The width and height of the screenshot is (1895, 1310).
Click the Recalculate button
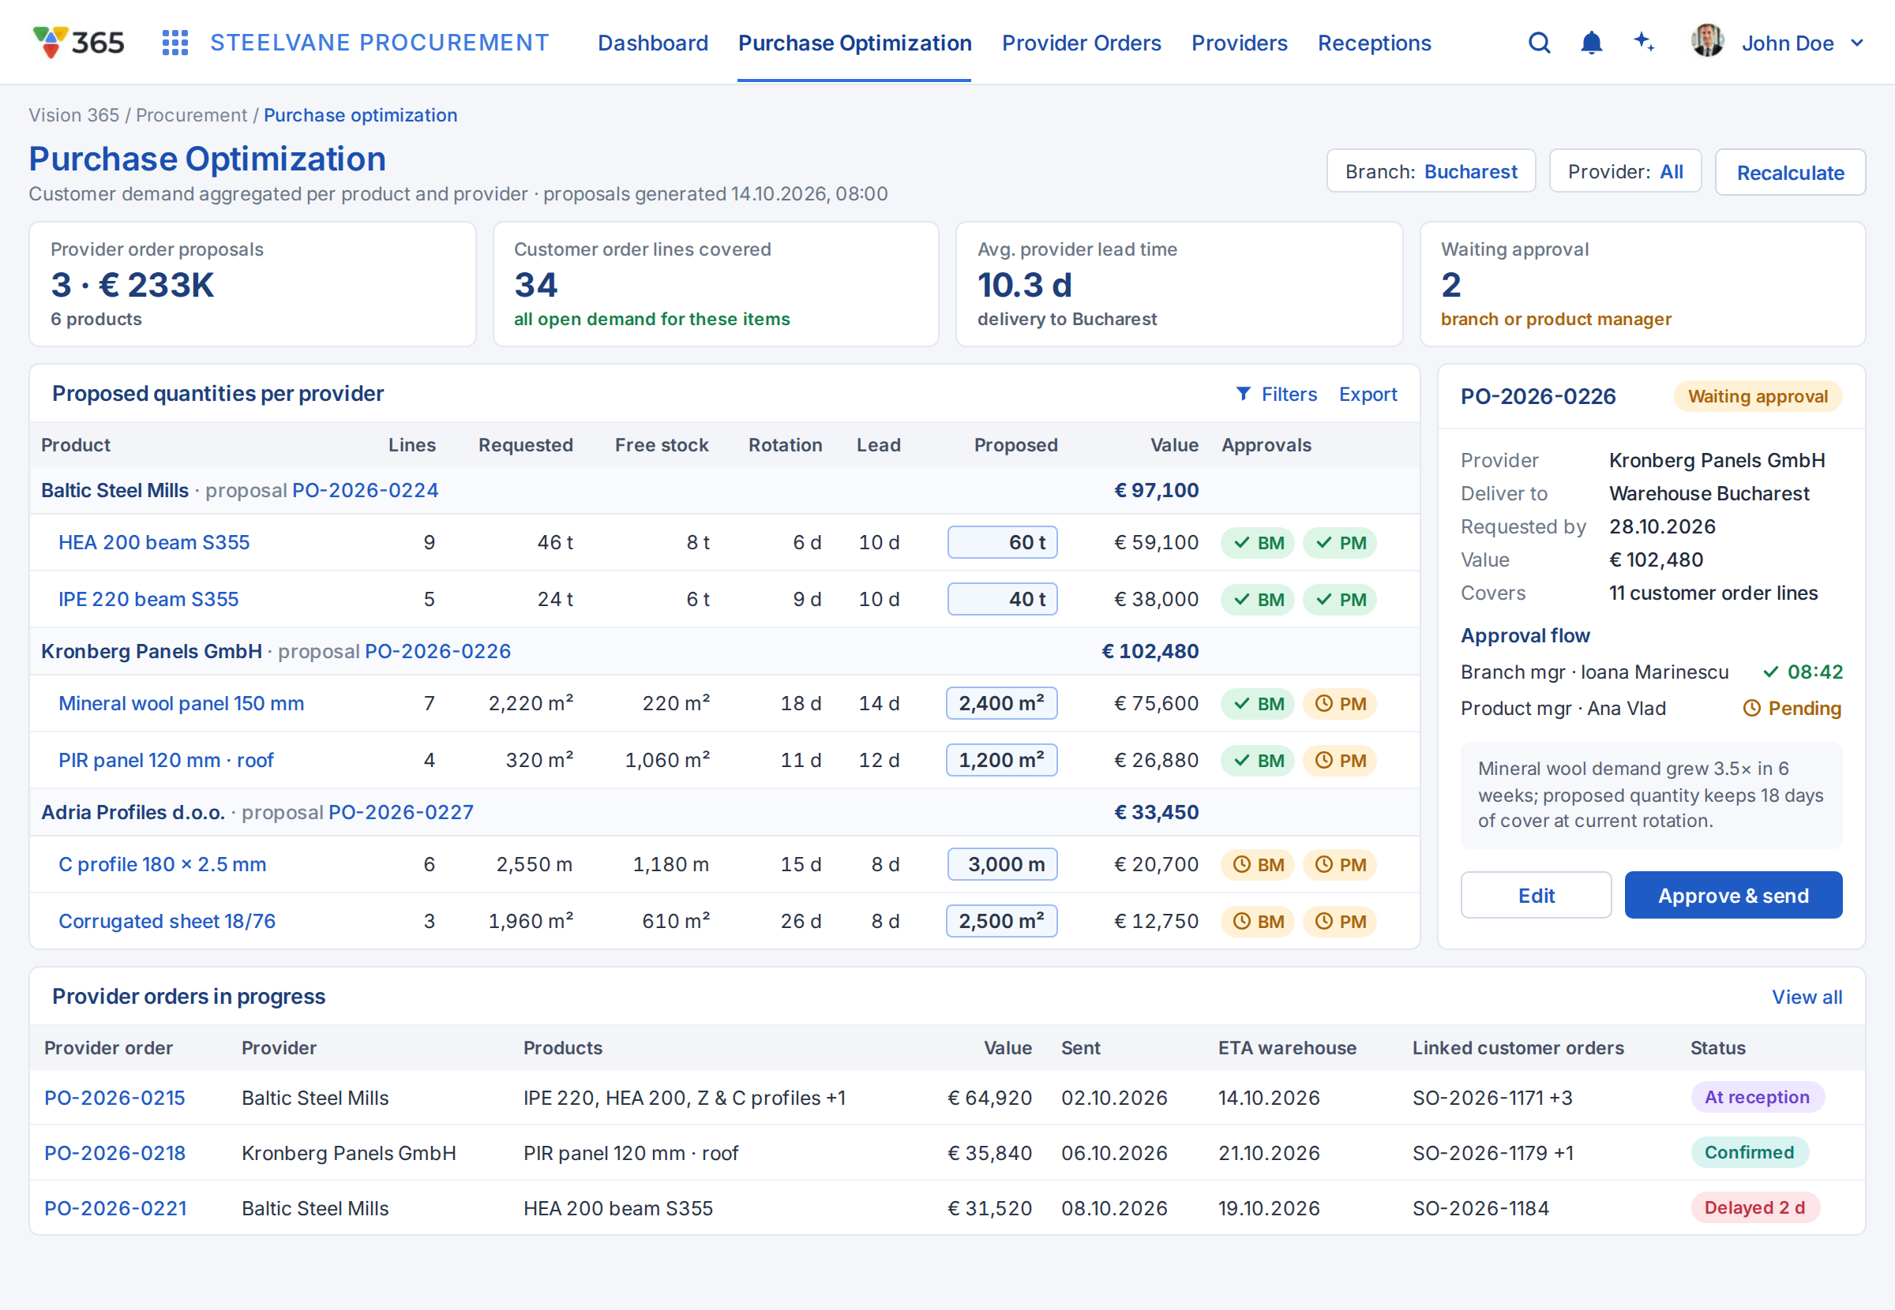[1790, 172]
